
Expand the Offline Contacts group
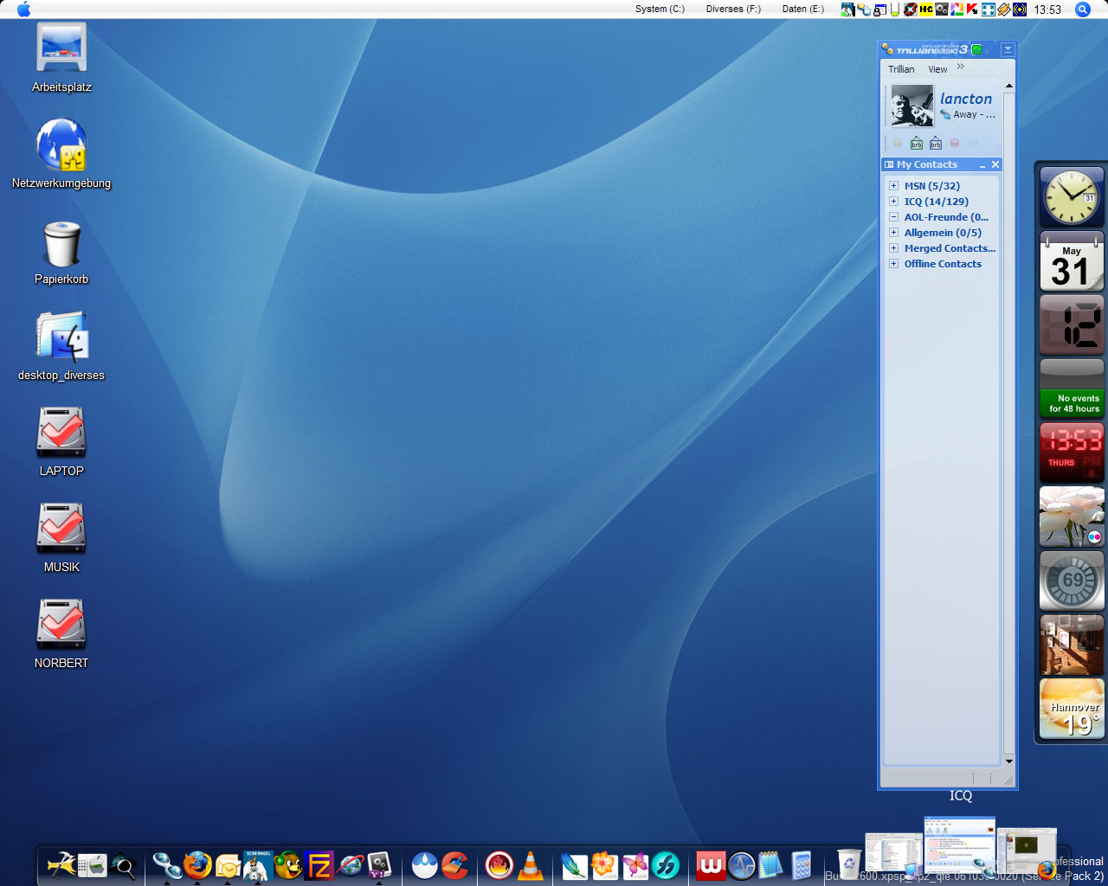[893, 264]
